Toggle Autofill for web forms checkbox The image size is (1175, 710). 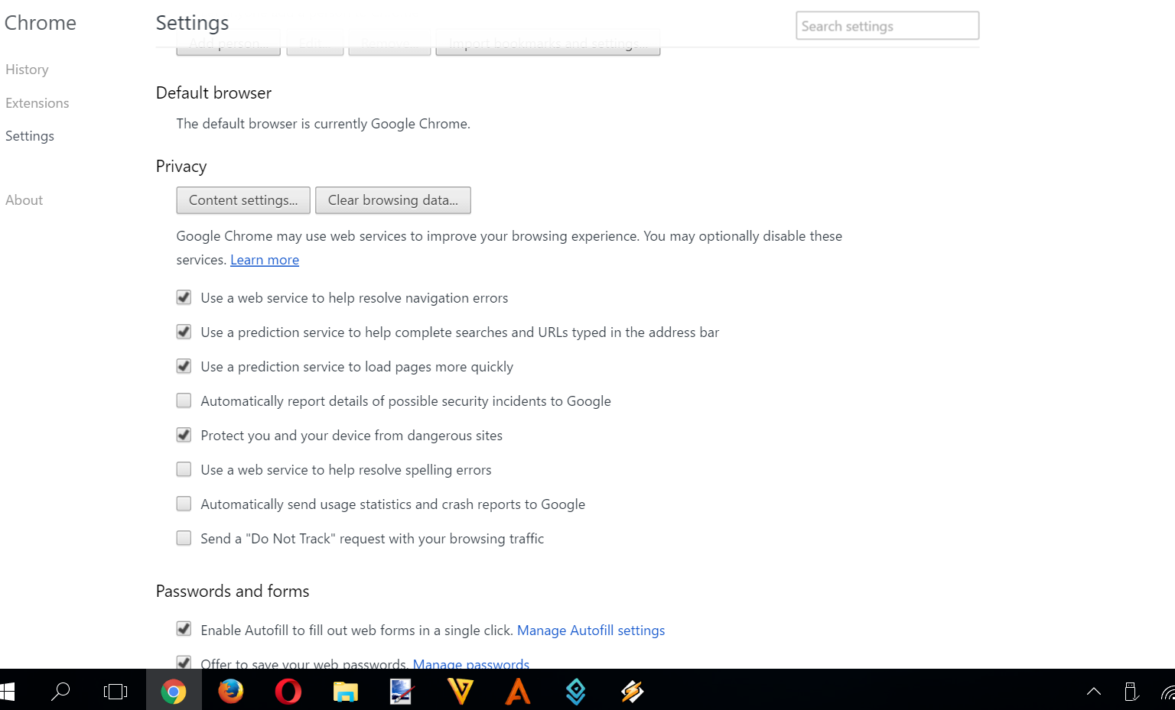(x=184, y=629)
